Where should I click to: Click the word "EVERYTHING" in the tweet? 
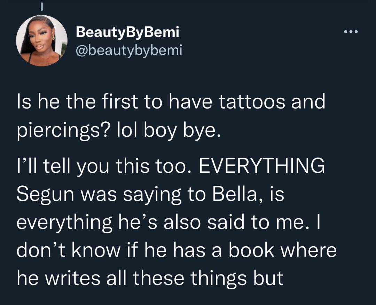click(x=261, y=166)
